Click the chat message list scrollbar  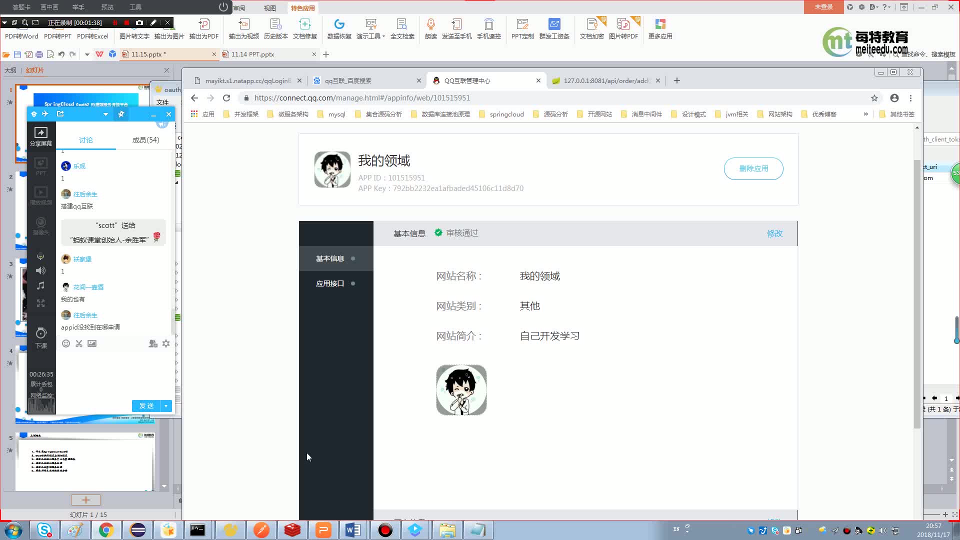click(x=173, y=321)
